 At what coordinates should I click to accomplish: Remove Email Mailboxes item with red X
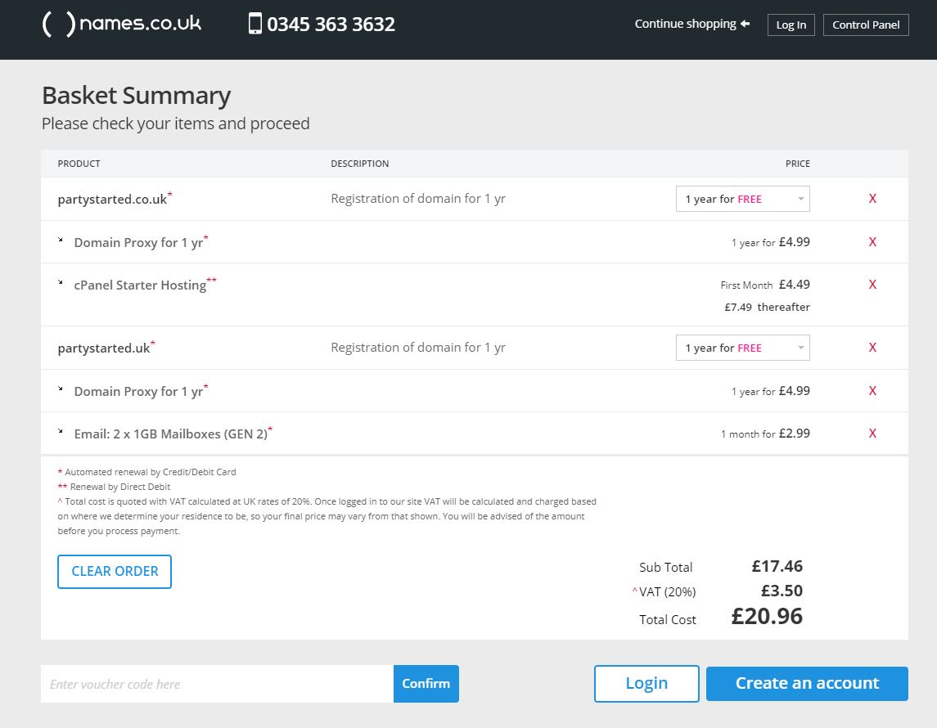872,434
